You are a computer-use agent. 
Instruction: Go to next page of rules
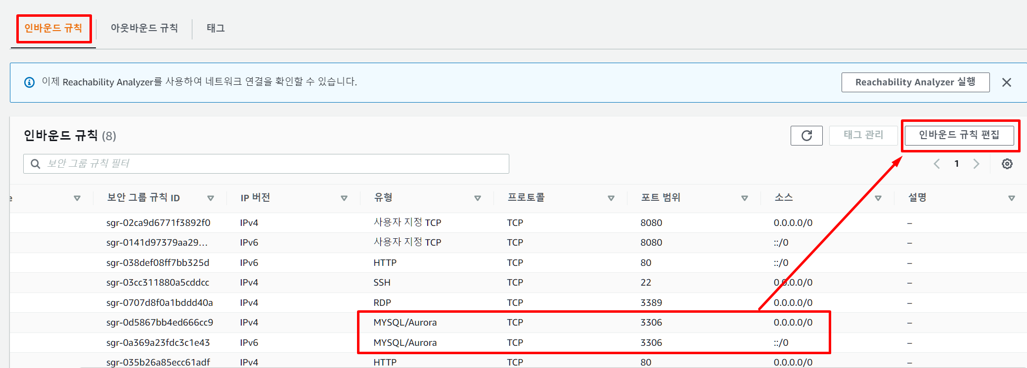[x=976, y=164]
